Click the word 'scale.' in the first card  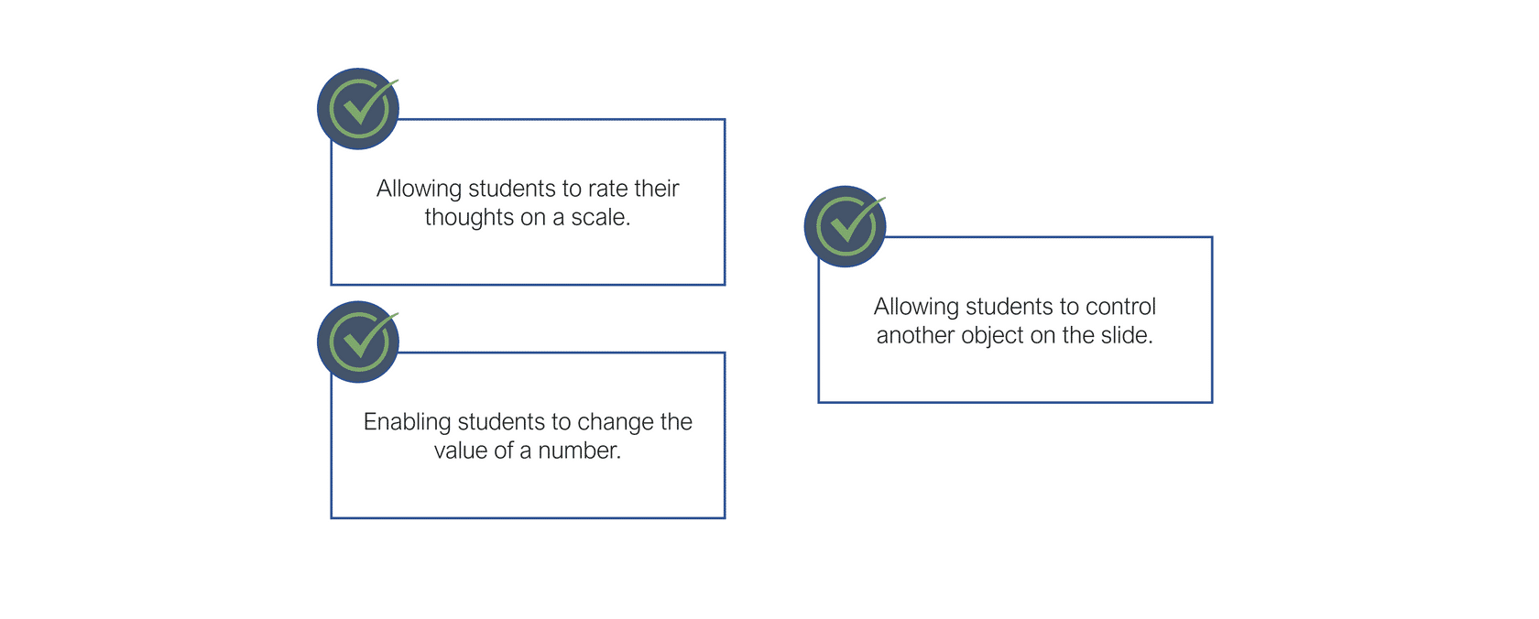[x=601, y=218]
